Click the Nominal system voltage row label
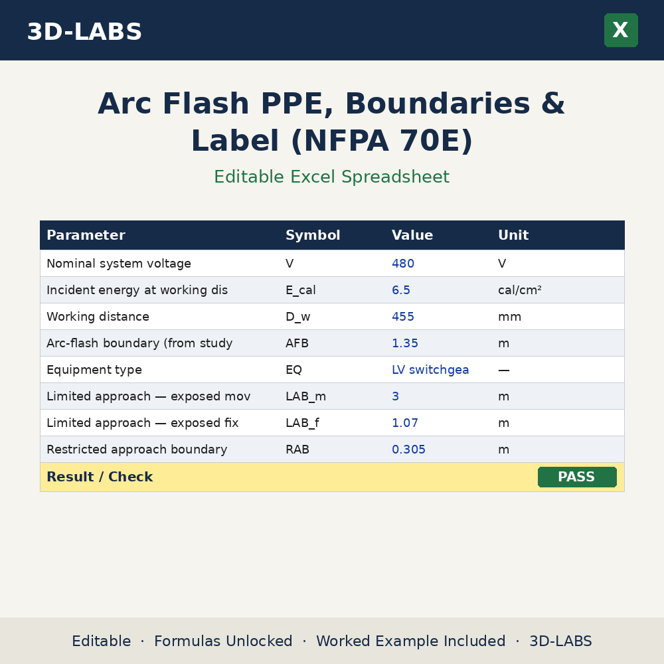664x664 pixels. click(x=119, y=264)
